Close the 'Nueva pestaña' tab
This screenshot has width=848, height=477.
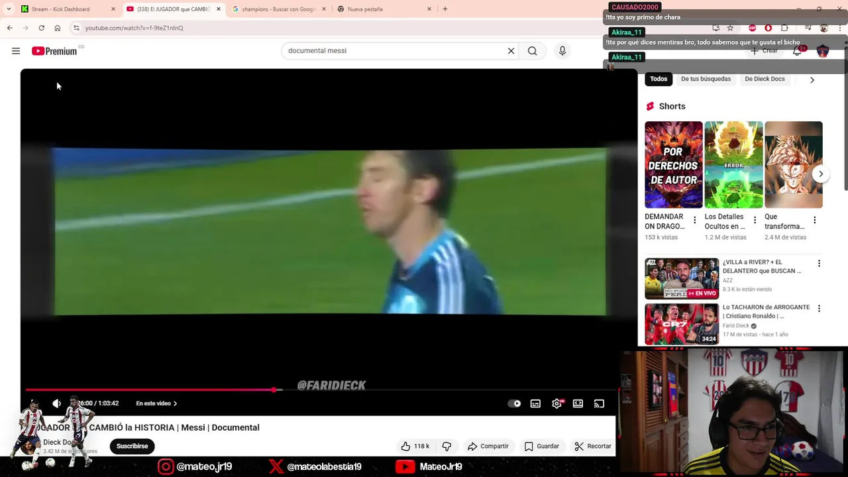[429, 9]
